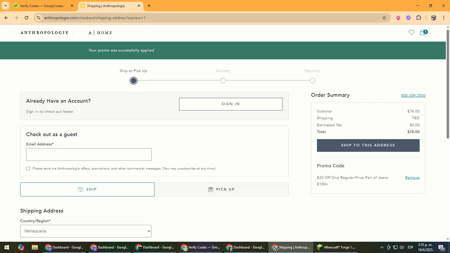Open the volume speaker icon
450x253 pixels.
tap(402, 247)
